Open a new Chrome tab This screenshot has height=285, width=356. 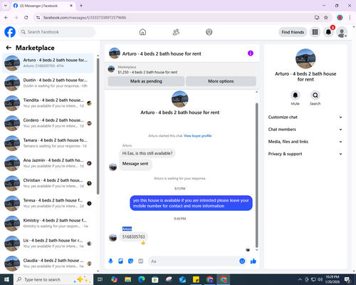pos(81,6)
